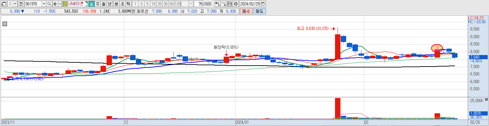The width and height of the screenshot is (489, 126).
Task: Select the 틱 tick chart tab
Action: pos(128,4)
